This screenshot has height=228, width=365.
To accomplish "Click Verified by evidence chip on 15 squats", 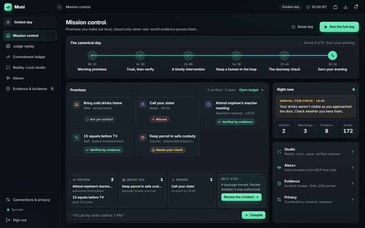I will click(x=103, y=150).
